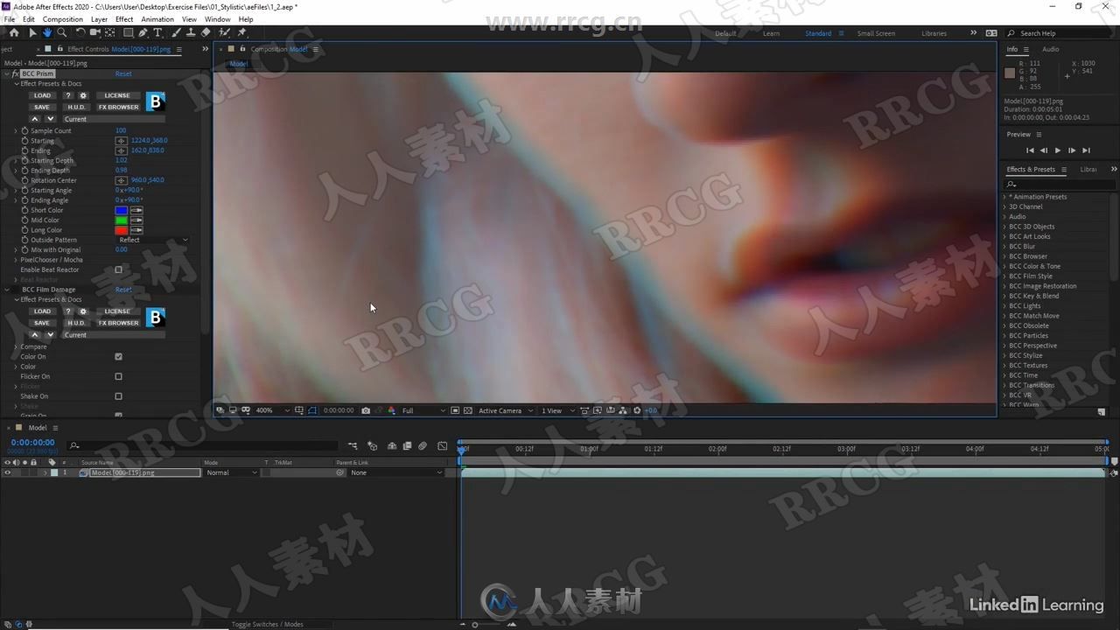Click SAVE under BCC Film Damage
This screenshot has width=1120, height=630.
tap(42, 323)
